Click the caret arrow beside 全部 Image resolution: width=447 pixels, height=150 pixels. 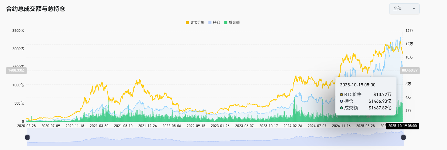[414, 9]
